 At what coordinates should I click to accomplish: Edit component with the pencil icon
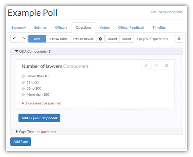point(146,65)
